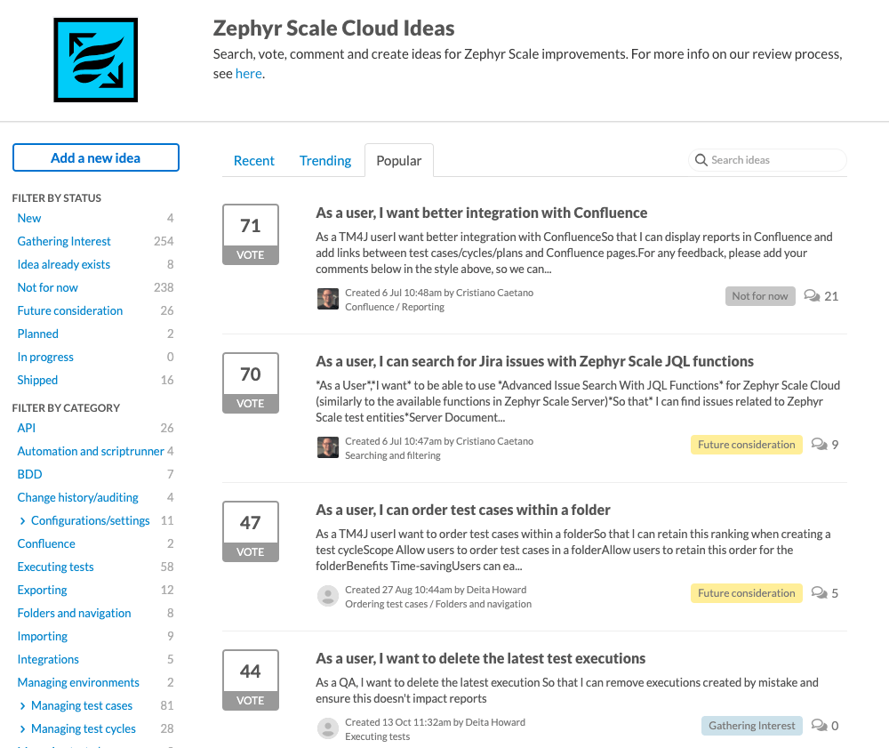Image resolution: width=889 pixels, height=748 pixels.
Task: Filter by Planned status
Action: pos(37,334)
